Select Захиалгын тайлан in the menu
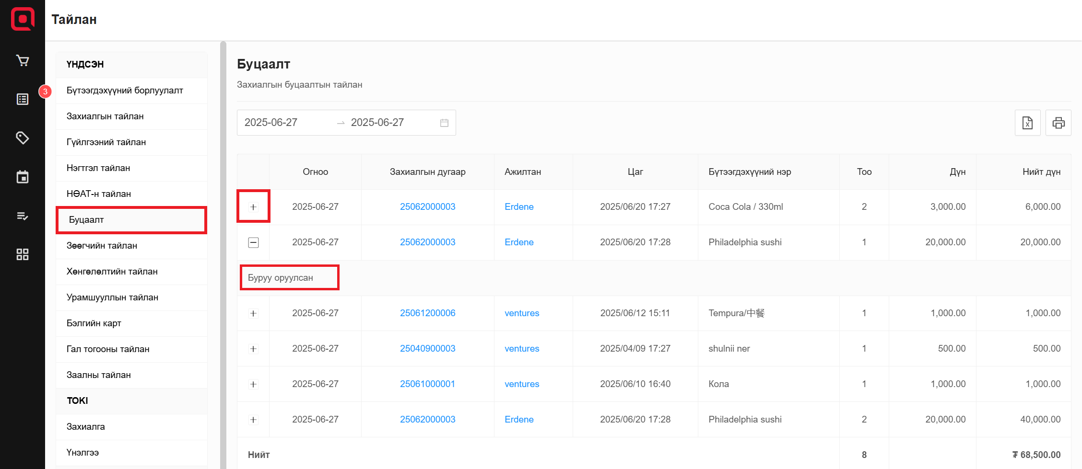The width and height of the screenshot is (1082, 469). pos(105,116)
